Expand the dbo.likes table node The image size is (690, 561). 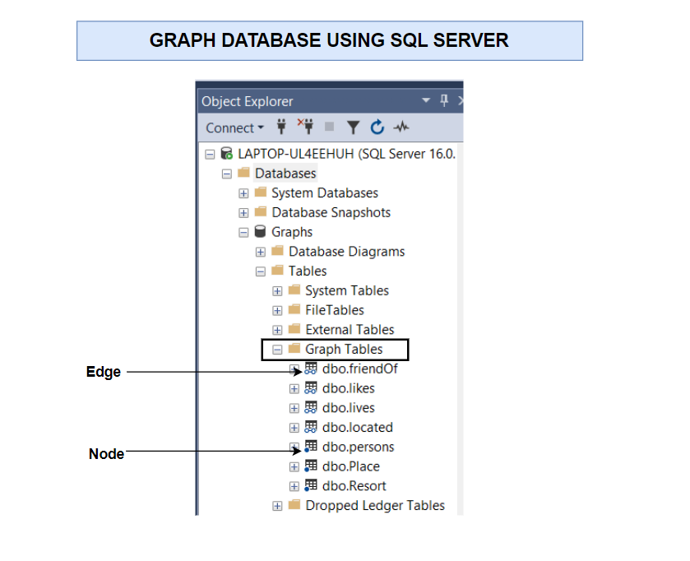[294, 388]
